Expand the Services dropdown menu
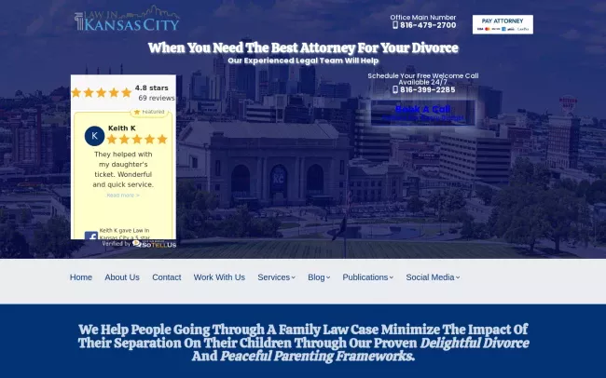Screen dimensions: 606x378 (x=276, y=277)
